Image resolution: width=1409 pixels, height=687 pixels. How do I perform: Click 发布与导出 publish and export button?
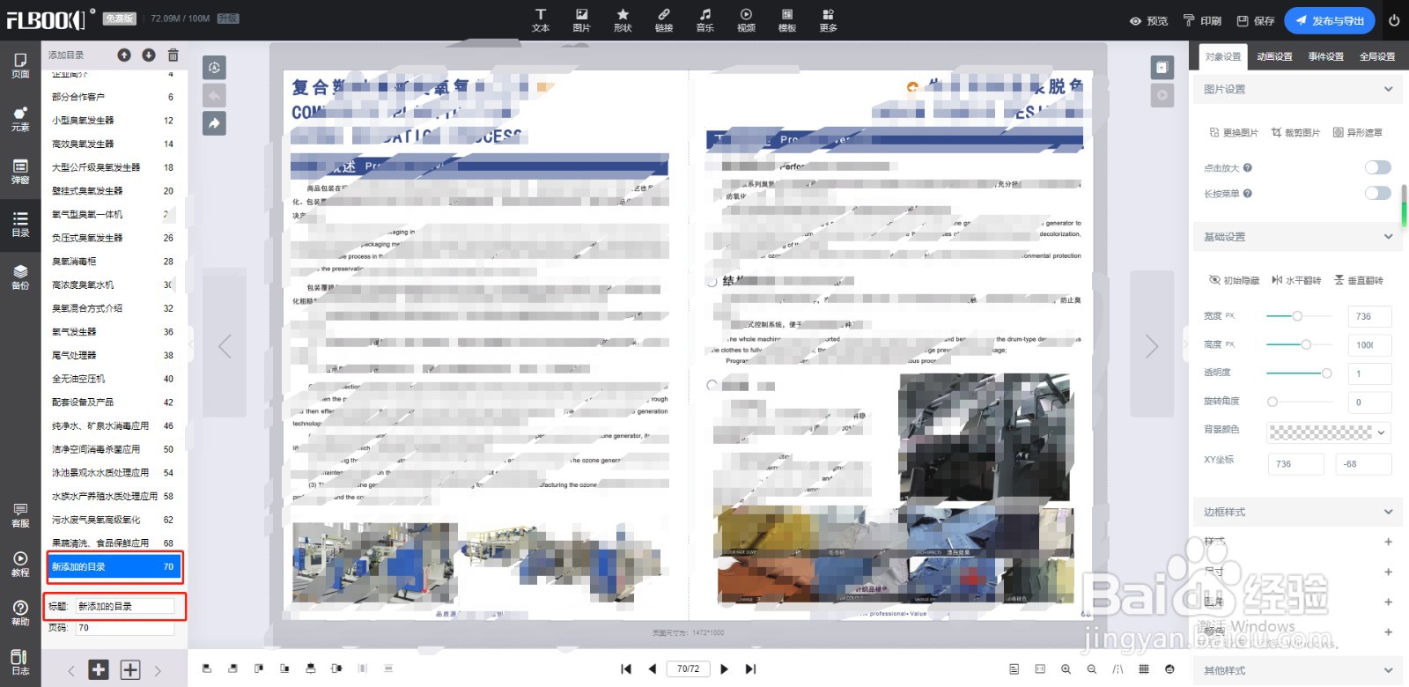click(x=1330, y=20)
